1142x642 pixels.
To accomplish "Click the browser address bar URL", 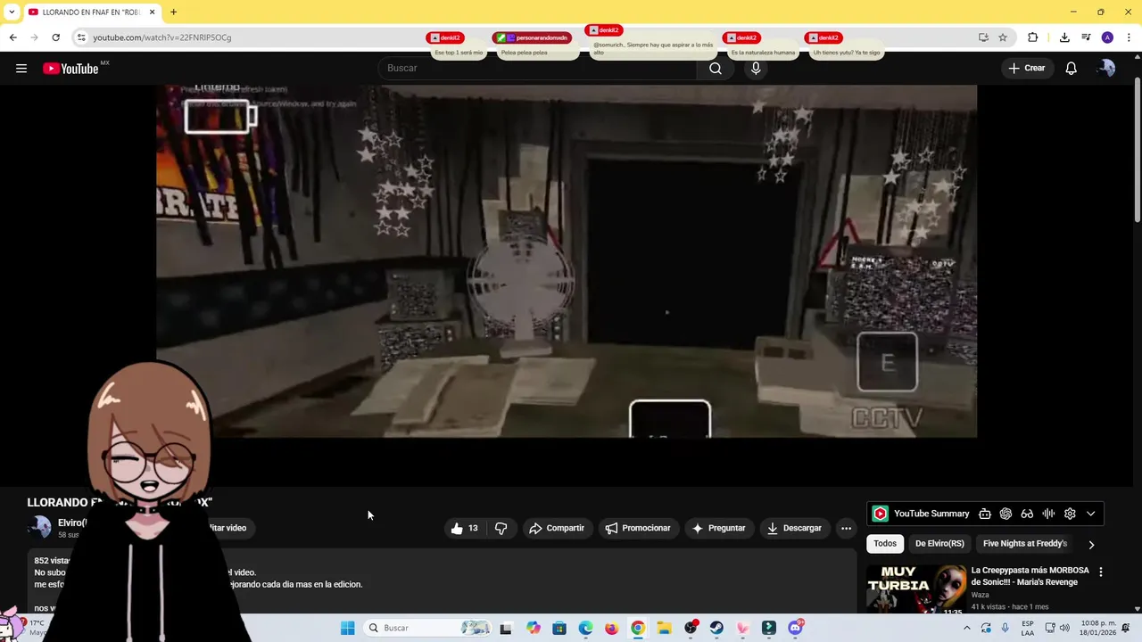I will [162, 37].
